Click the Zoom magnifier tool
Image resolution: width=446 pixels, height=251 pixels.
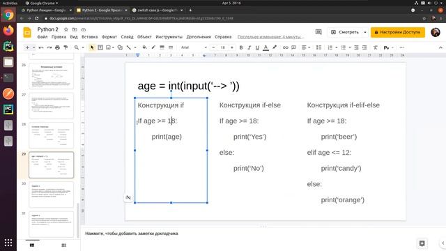click(77, 47)
